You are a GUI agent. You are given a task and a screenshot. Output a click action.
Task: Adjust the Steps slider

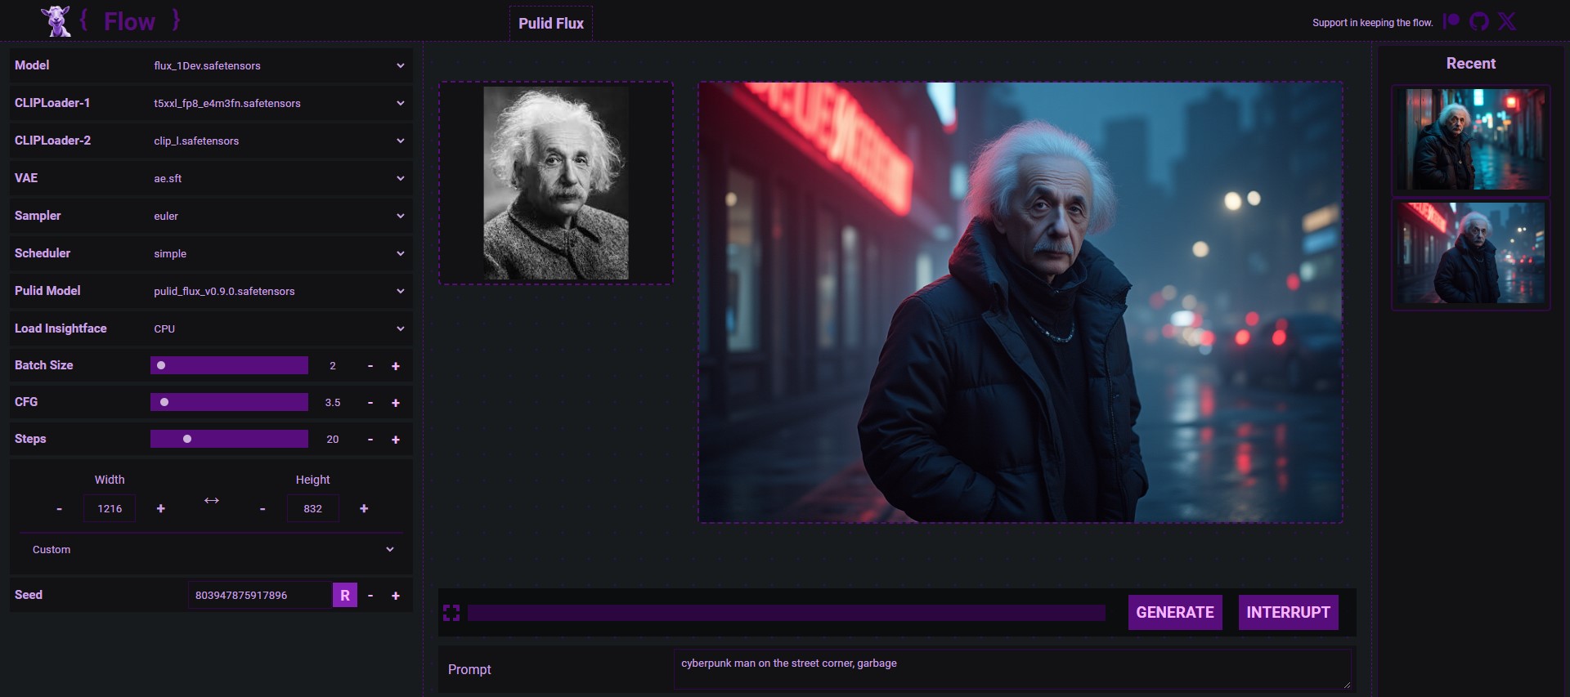[x=229, y=439]
